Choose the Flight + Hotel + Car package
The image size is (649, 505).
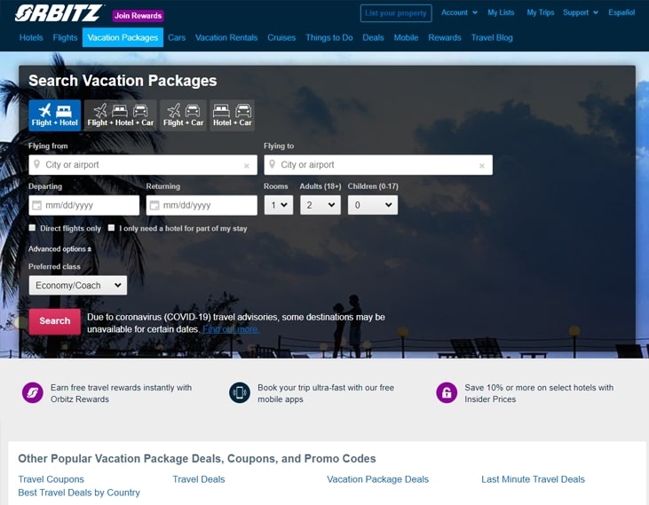pos(121,115)
